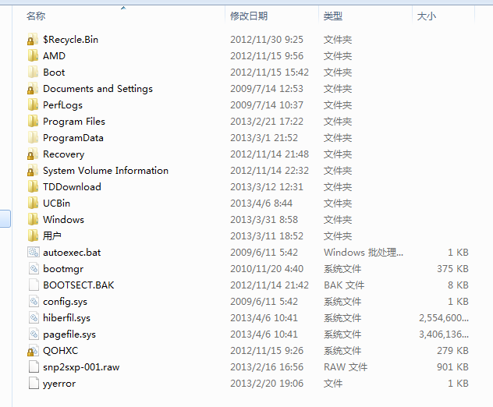Select the file name $Recycle.Bin
The width and height of the screenshot is (493, 407).
(x=70, y=40)
